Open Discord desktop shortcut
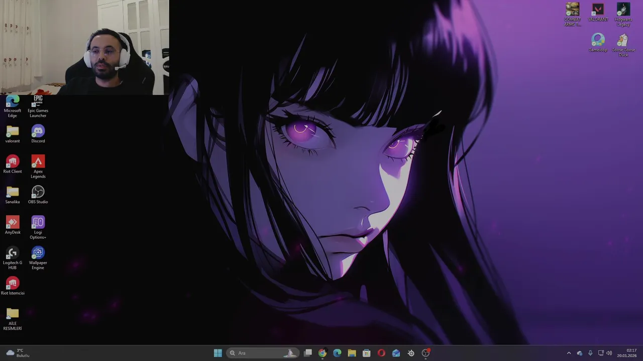Viewport: 643px width, 361px height. click(38, 134)
